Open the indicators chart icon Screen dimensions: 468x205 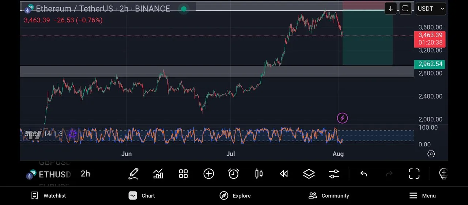click(x=158, y=174)
